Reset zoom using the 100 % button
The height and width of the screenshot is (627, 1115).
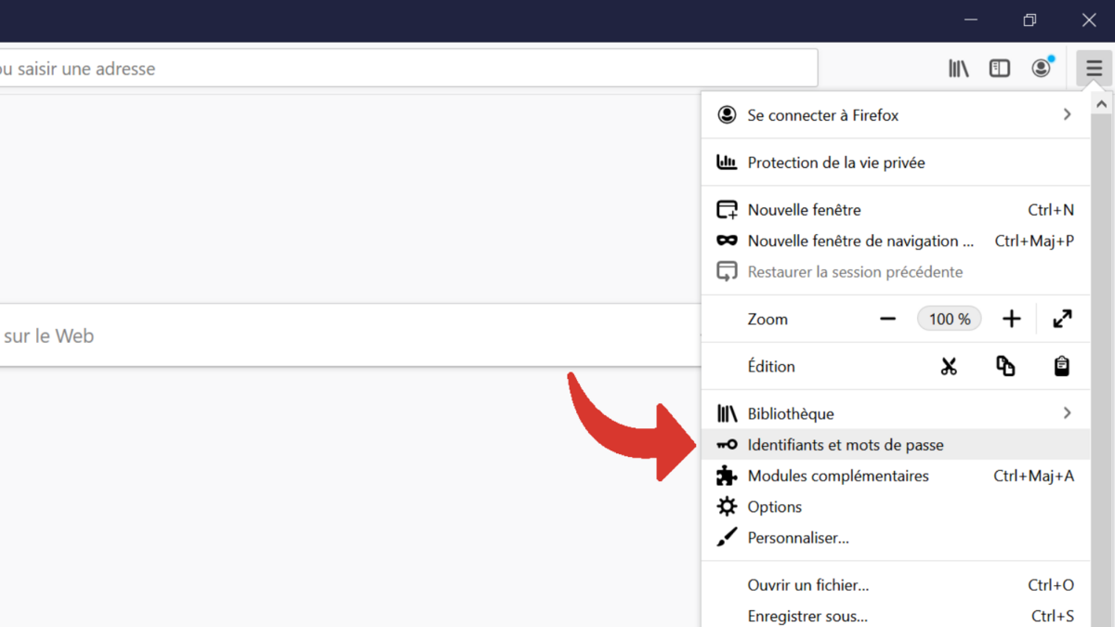pos(950,319)
